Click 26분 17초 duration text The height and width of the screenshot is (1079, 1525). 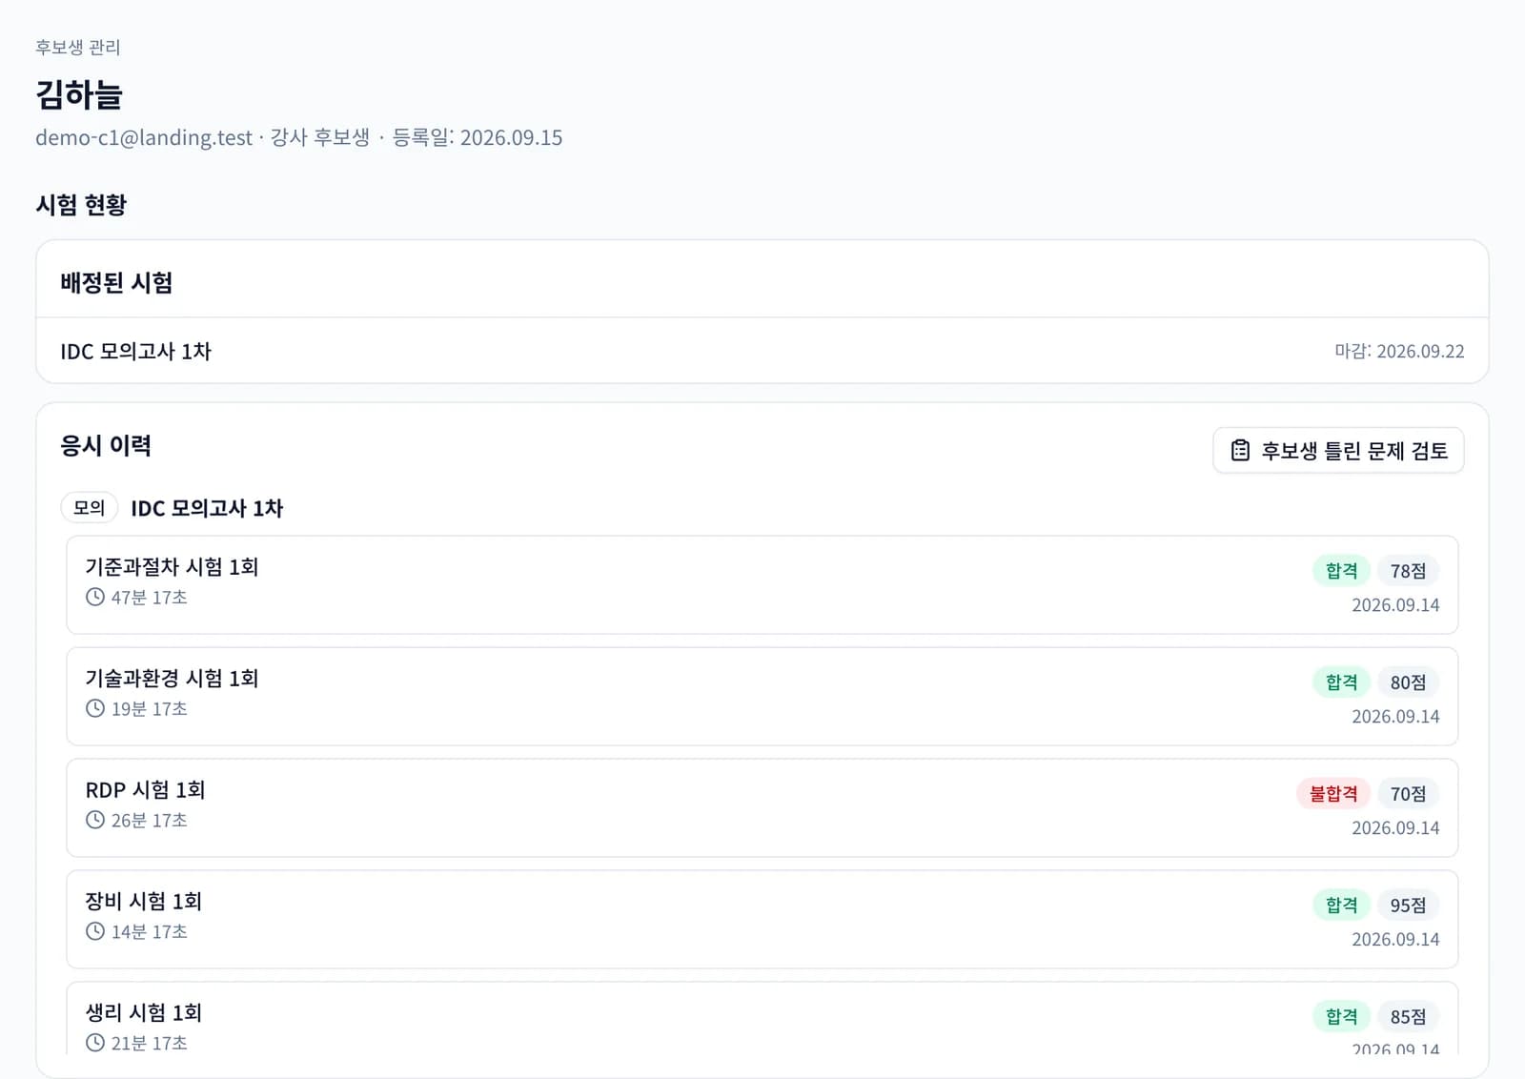150,821
